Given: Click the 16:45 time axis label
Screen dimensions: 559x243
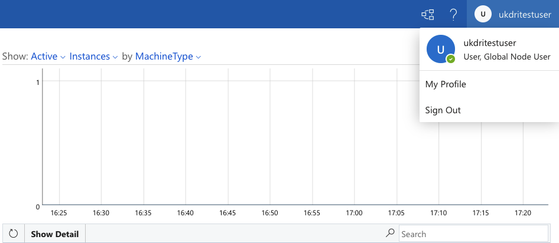Looking at the screenshot, I should coord(228,213).
